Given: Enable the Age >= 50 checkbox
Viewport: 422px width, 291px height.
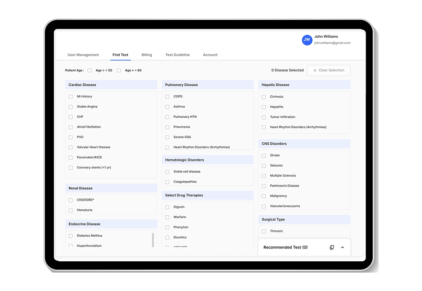Looking at the screenshot, I should pos(90,70).
